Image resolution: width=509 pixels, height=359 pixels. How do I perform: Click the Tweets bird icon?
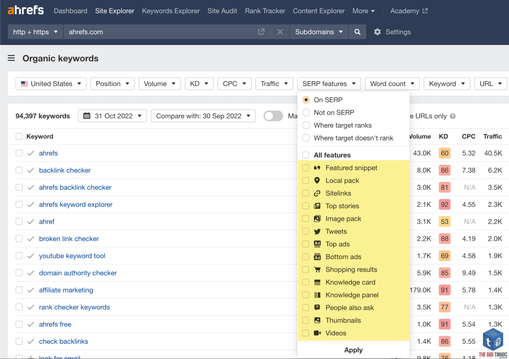point(317,231)
